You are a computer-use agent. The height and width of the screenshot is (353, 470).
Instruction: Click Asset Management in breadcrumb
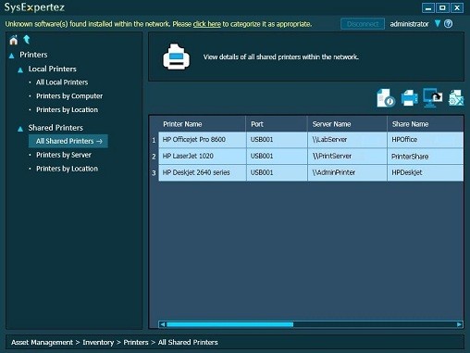(42, 342)
